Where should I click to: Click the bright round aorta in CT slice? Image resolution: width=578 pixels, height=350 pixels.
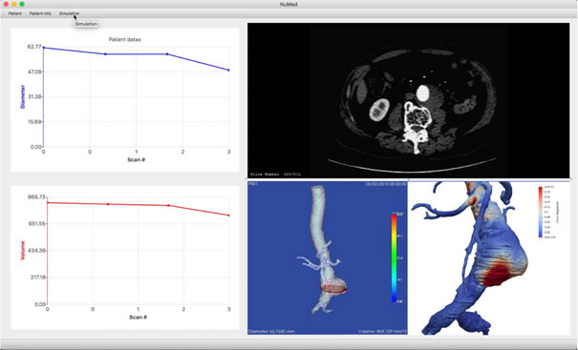click(x=422, y=93)
